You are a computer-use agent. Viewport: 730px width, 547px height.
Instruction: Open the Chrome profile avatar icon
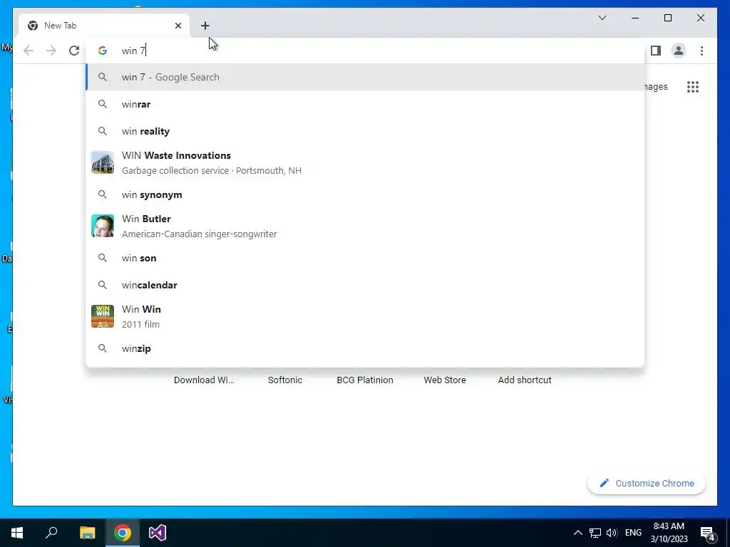coord(679,51)
